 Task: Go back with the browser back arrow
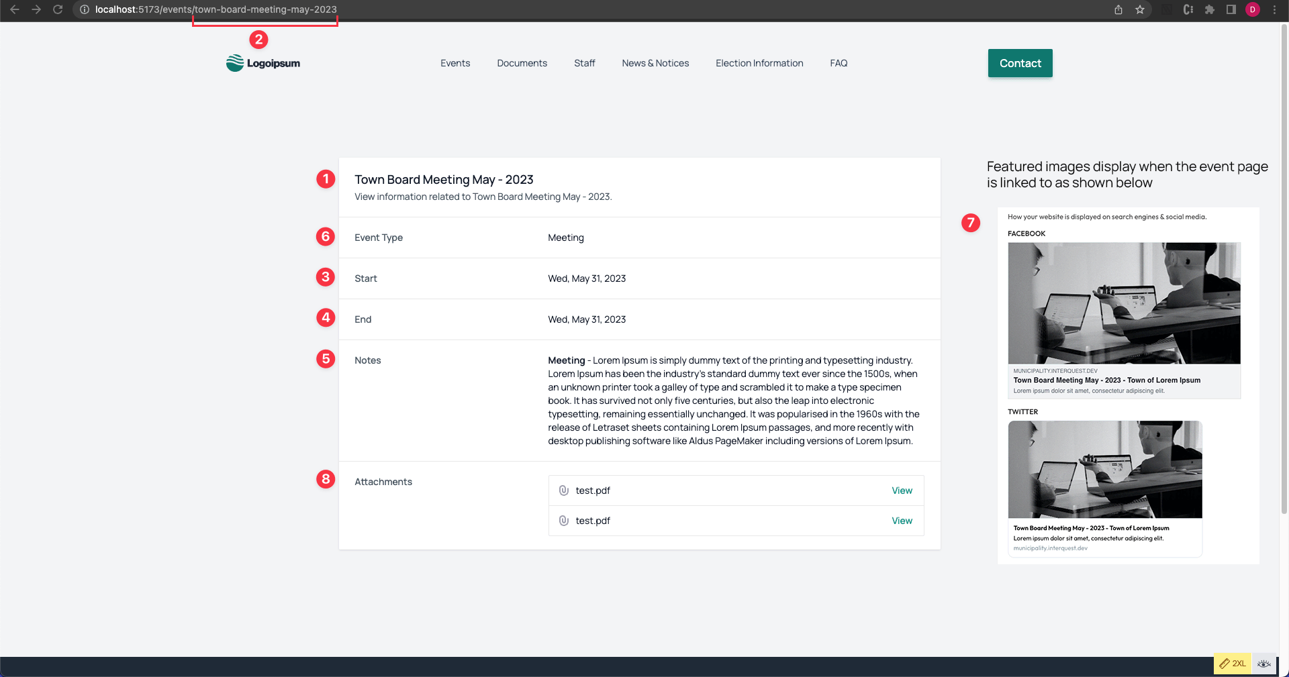15,9
